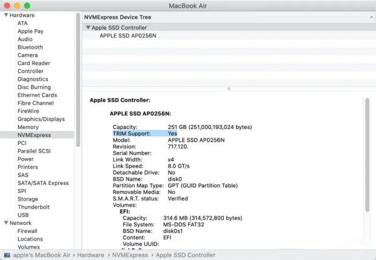This screenshot has width=376, height=260.
Task: Click Hardware in the bottom path bar
Action: (90, 255)
